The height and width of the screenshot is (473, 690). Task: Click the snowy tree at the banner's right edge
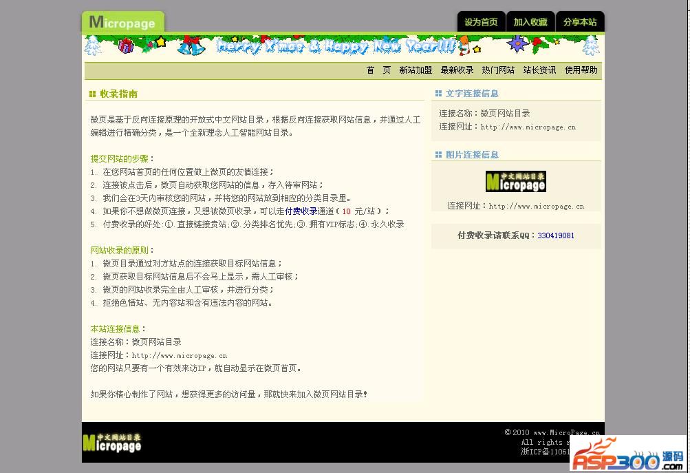(x=590, y=46)
